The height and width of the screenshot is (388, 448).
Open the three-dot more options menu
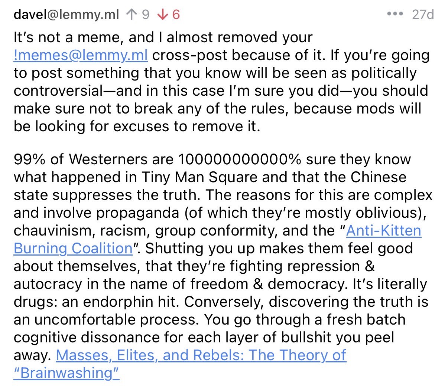point(395,14)
